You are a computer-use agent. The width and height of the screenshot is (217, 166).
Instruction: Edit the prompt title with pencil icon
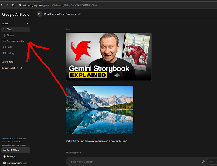coord(79,14)
